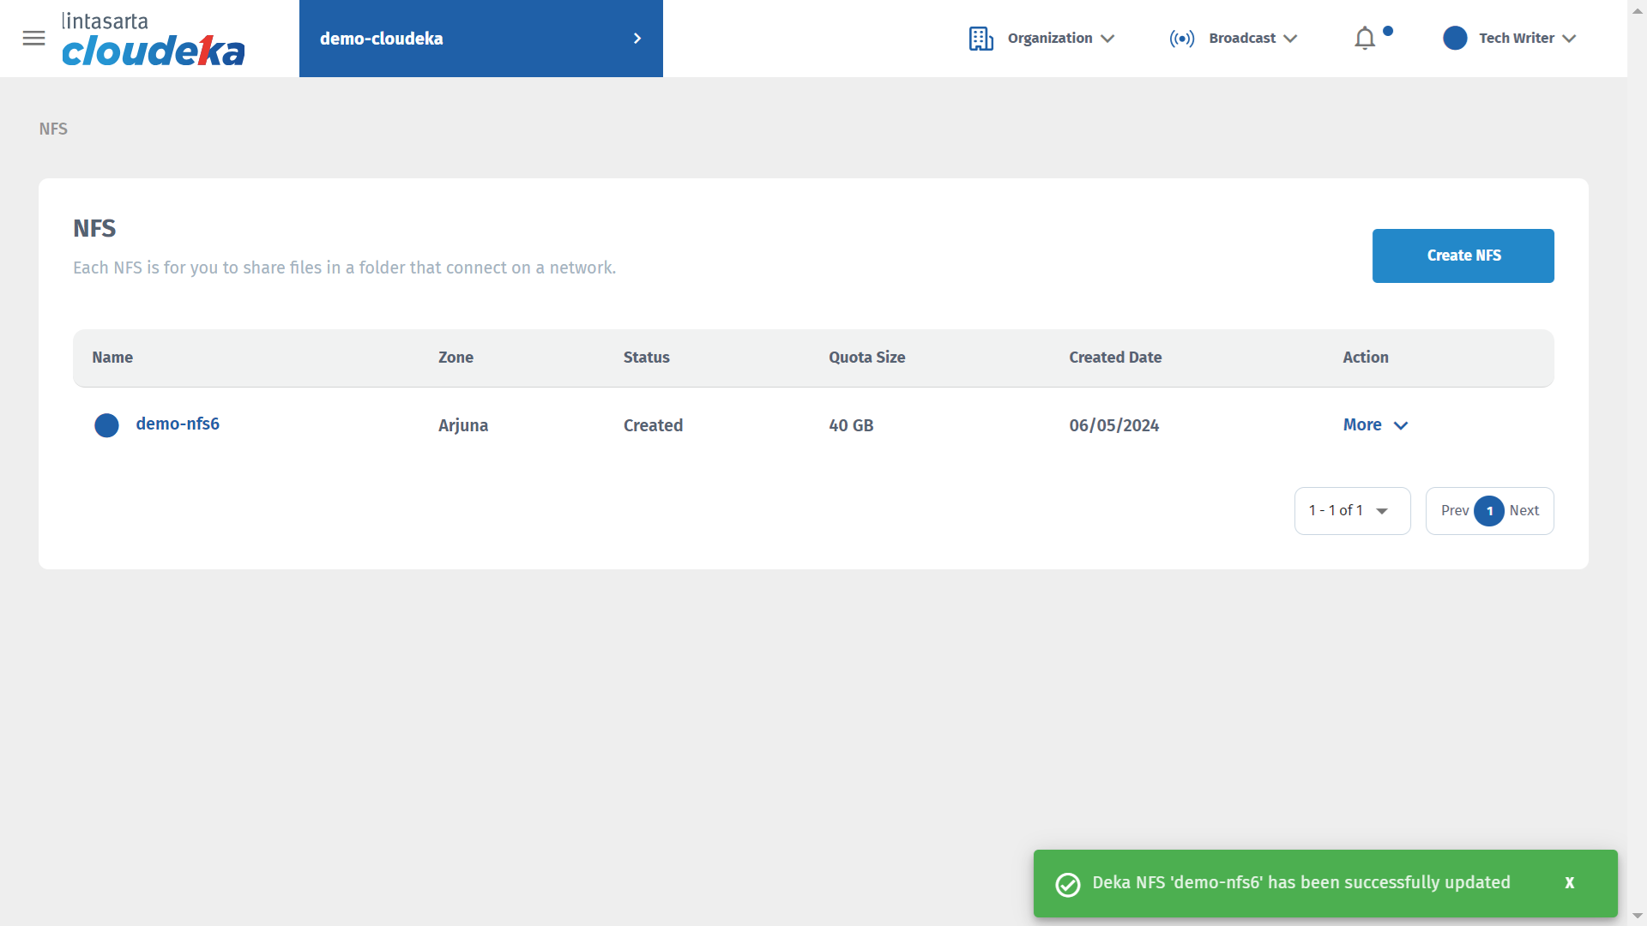Go to the Prev page

point(1454,511)
